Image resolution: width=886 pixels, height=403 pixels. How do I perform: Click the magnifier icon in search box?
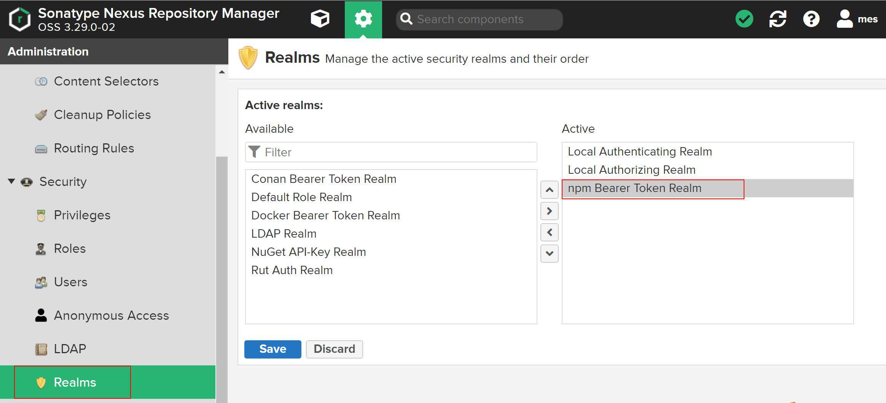click(406, 19)
